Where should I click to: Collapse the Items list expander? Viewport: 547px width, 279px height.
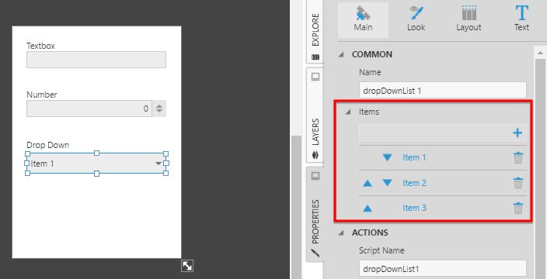(348, 112)
